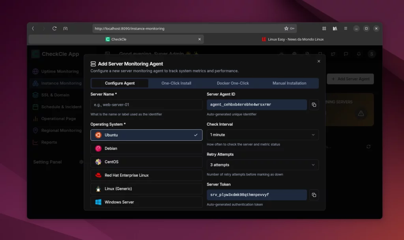Choose Debian as the operating system
This screenshot has height=240, width=404.
(x=146, y=149)
